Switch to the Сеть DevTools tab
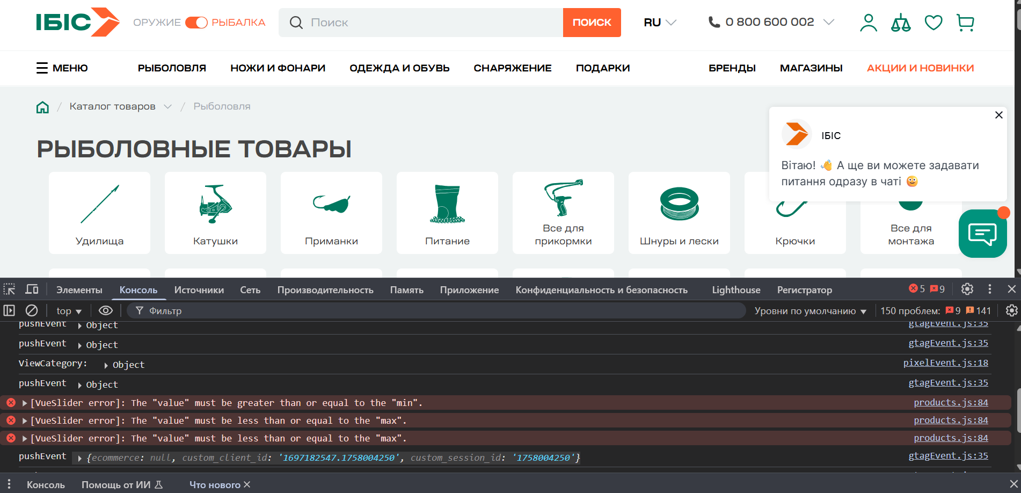1021x493 pixels. (x=250, y=290)
